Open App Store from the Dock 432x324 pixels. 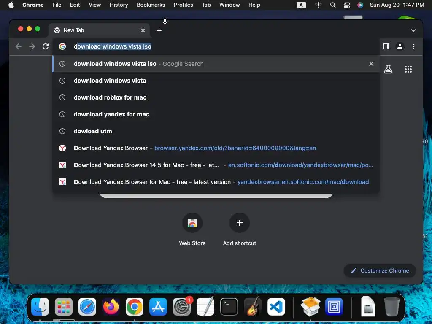pyautogui.click(x=158, y=307)
